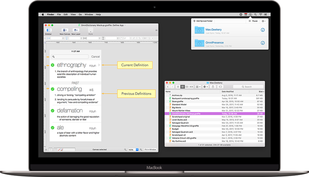Image resolution: width=309 pixels, height=177 pixels.
Task: Open the Edit menu
Action: pos(65,14)
